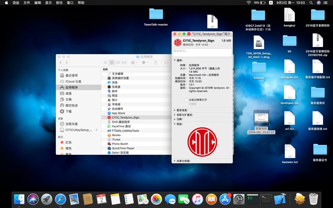Open Safari from the Dock
The height and width of the screenshot is (208, 333).
pos(60,199)
